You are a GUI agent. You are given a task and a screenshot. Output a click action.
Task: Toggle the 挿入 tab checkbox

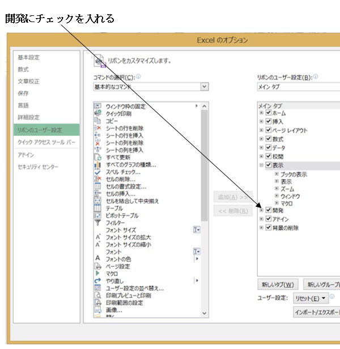(x=269, y=121)
